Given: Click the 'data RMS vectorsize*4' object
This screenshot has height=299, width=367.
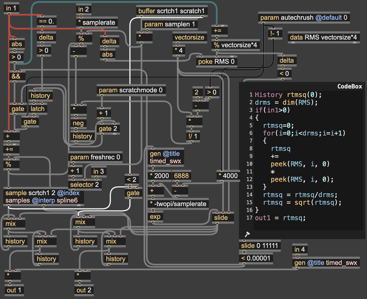Looking at the screenshot, I should (324, 37).
